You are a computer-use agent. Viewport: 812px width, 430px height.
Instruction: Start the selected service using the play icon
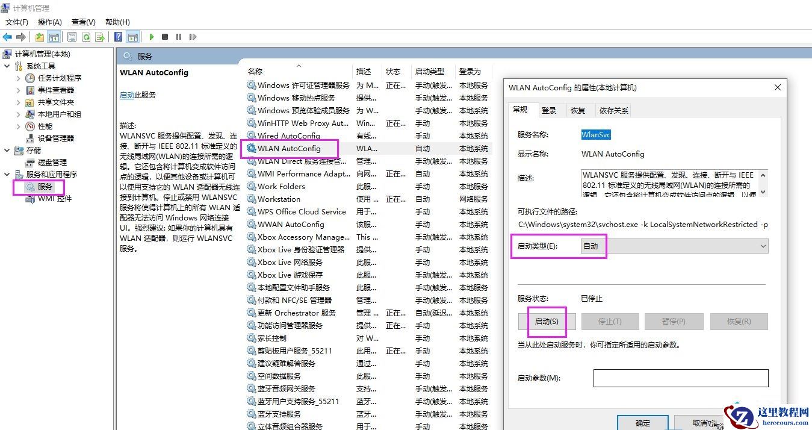(151, 36)
